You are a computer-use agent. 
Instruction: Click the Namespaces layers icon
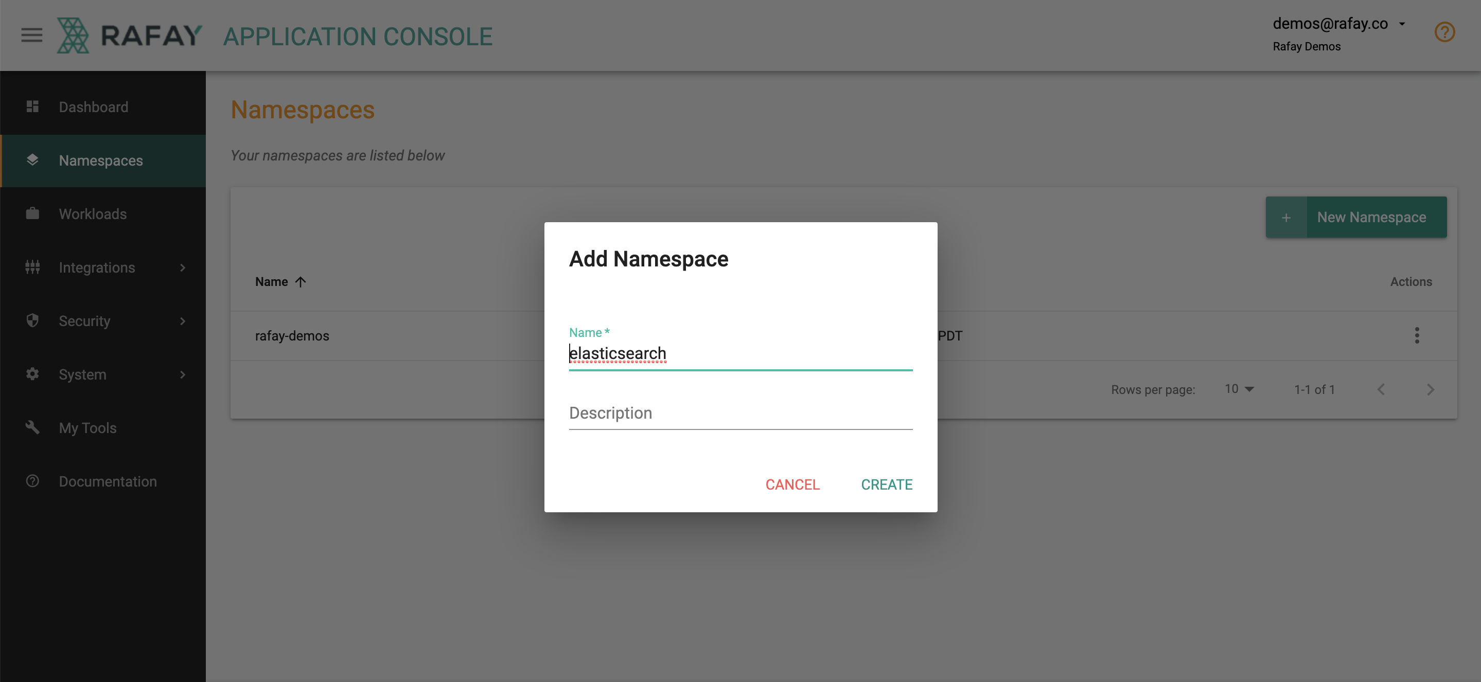[32, 160]
